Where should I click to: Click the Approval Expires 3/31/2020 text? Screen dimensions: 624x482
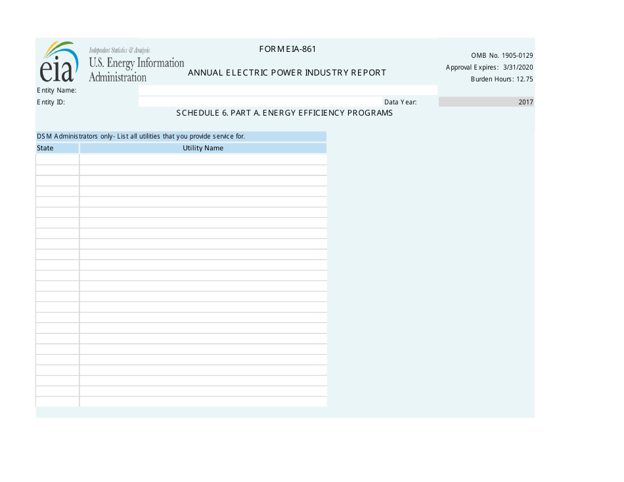point(490,67)
